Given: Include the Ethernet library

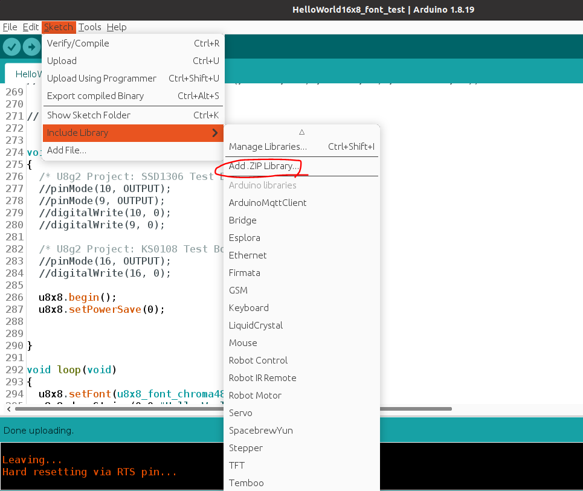Looking at the screenshot, I should point(301,255).
